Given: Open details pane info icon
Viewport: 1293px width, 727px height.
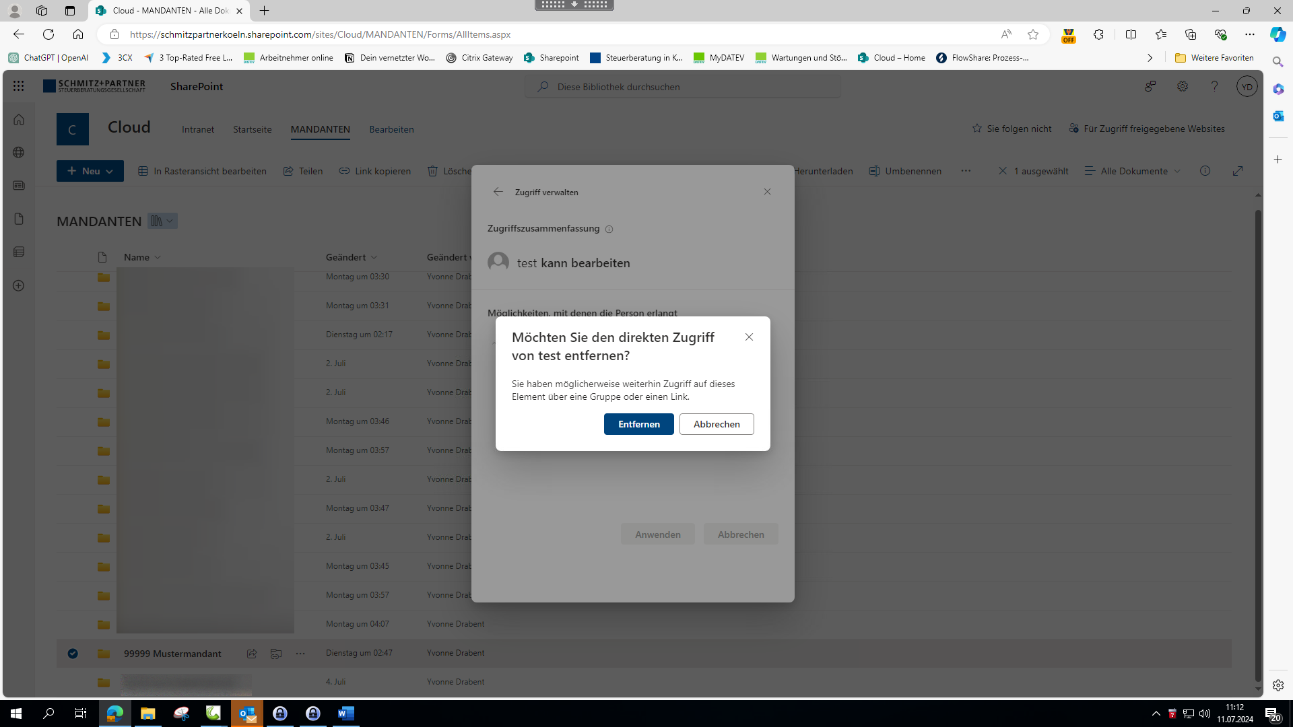Looking at the screenshot, I should (x=1205, y=171).
